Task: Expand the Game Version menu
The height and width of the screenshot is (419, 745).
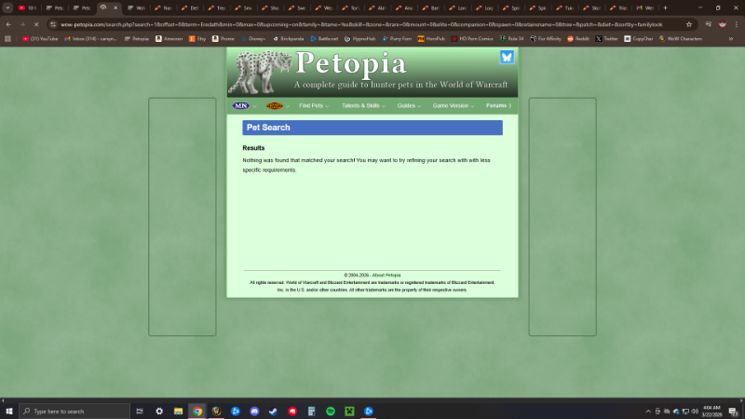Action: 454,106
